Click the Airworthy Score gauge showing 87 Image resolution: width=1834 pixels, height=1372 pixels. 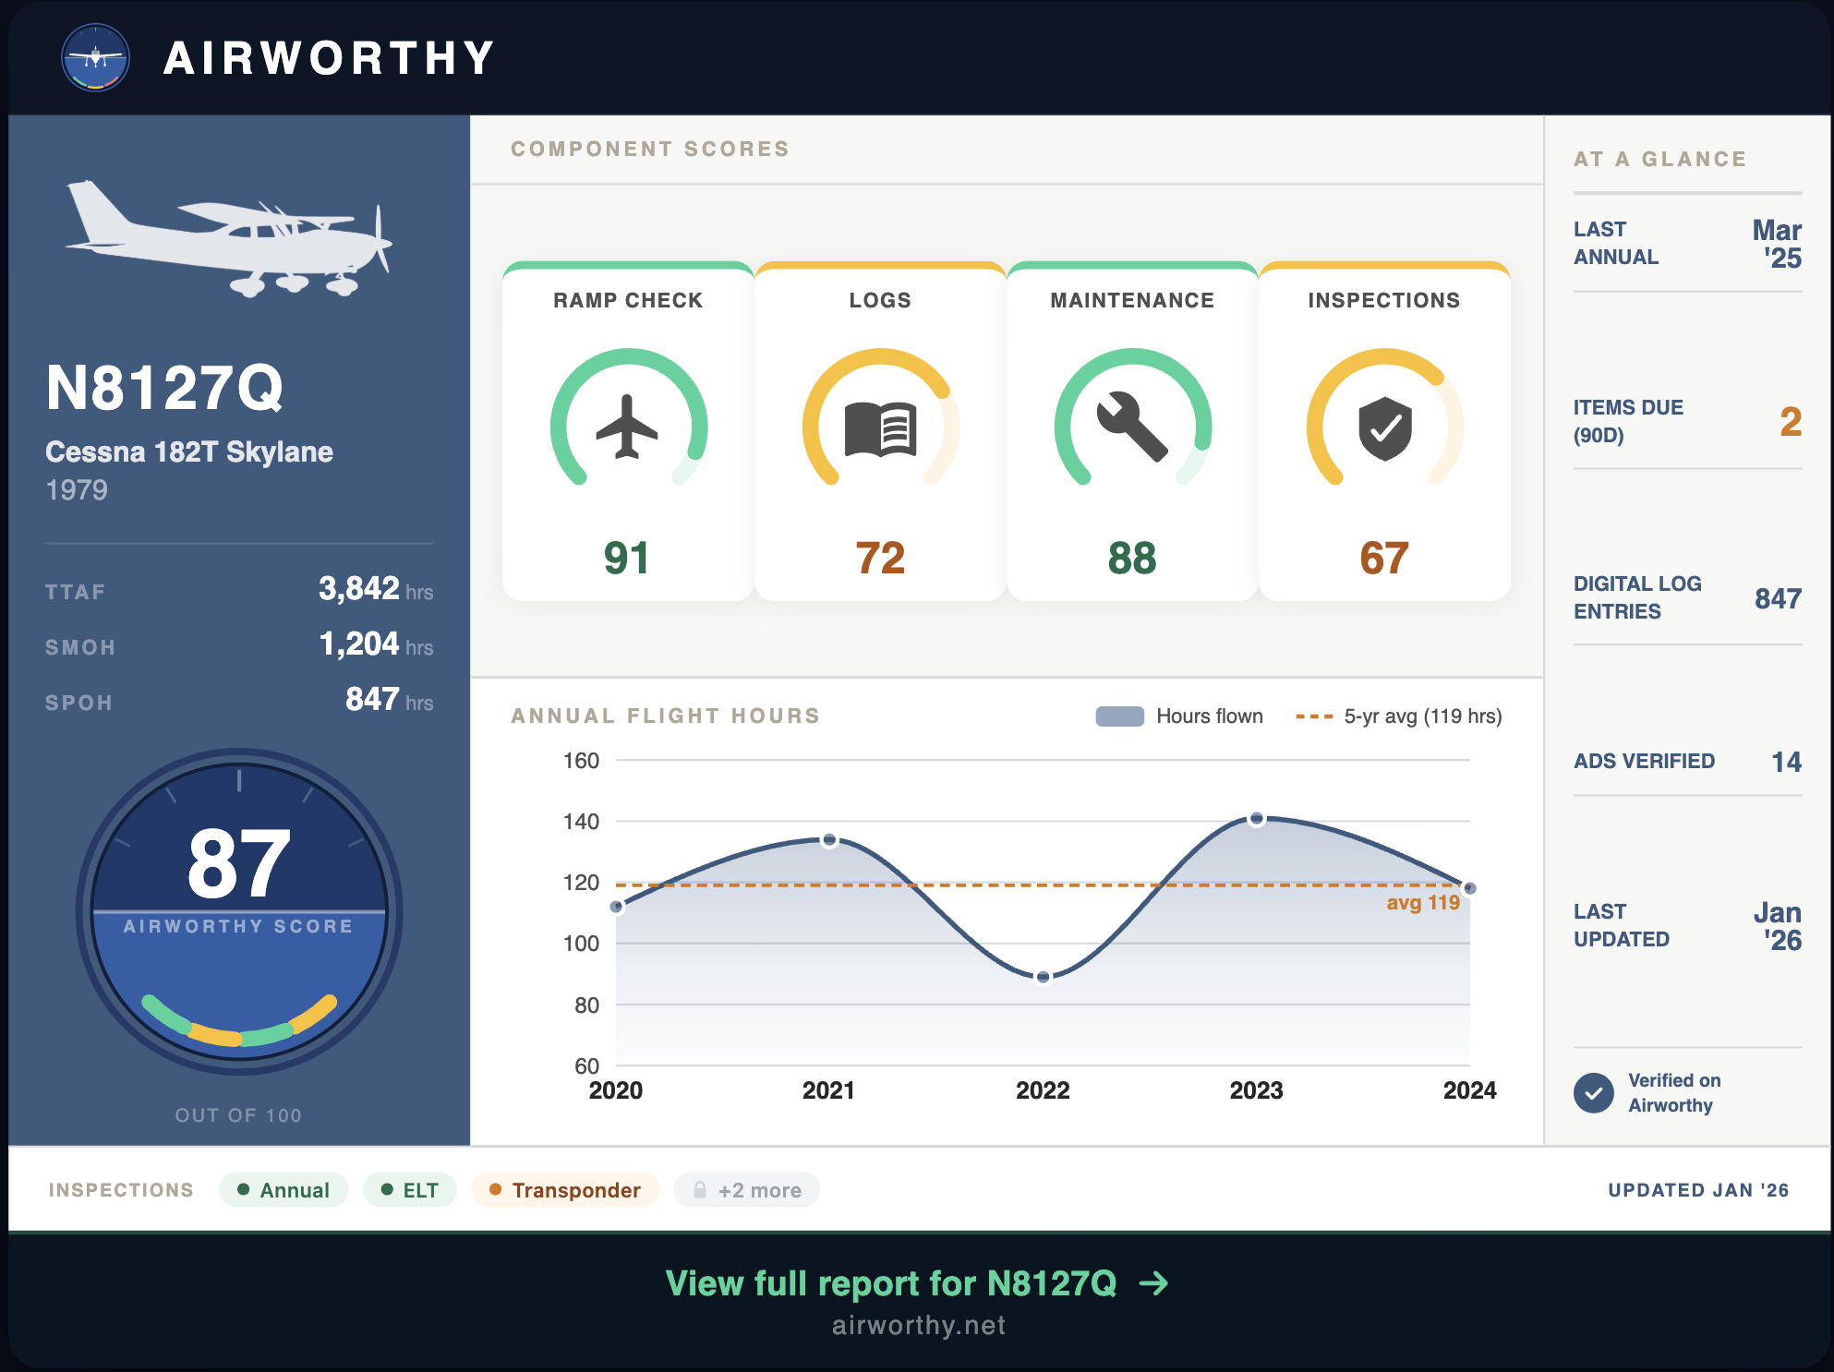click(x=240, y=911)
